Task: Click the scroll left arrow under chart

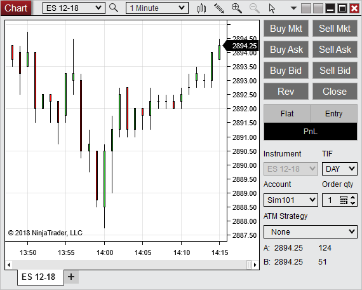Action: pyautogui.click(x=9, y=265)
